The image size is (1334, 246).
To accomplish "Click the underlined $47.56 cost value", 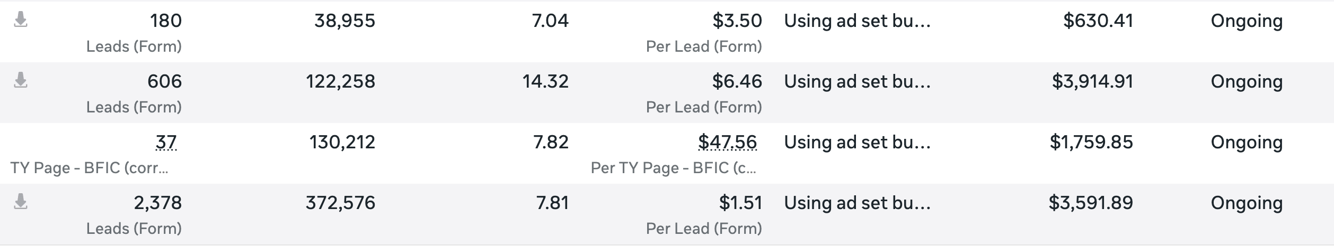I will [727, 142].
